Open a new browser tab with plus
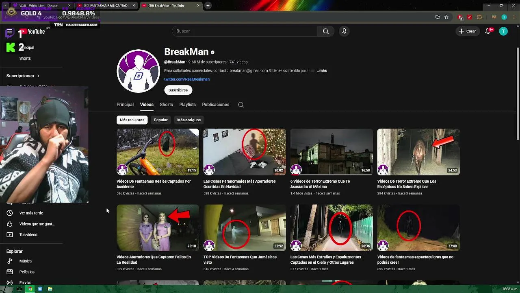The image size is (520, 293). [x=208, y=6]
